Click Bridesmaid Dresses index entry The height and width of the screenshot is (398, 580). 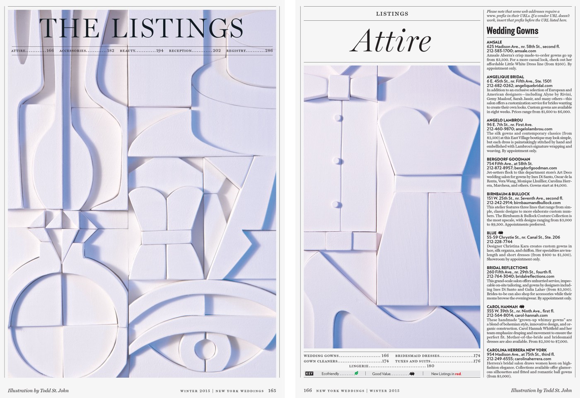click(x=437, y=356)
